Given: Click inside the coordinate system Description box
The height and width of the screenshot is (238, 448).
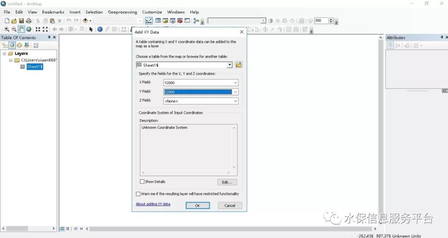Looking at the screenshot, I should coord(189,150).
